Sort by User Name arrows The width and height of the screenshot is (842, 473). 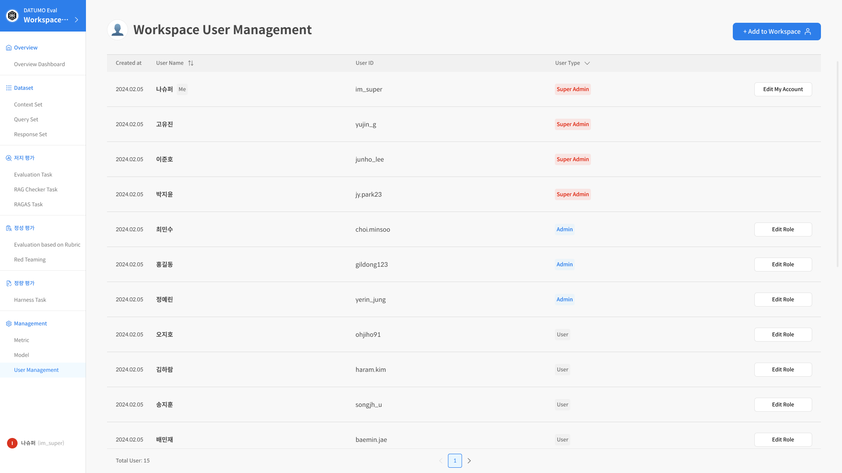pyautogui.click(x=191, y=63)
